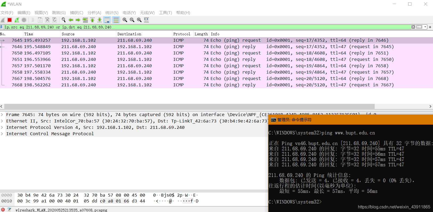Expand Internet Control Message Protocol row

coord(2,134)
